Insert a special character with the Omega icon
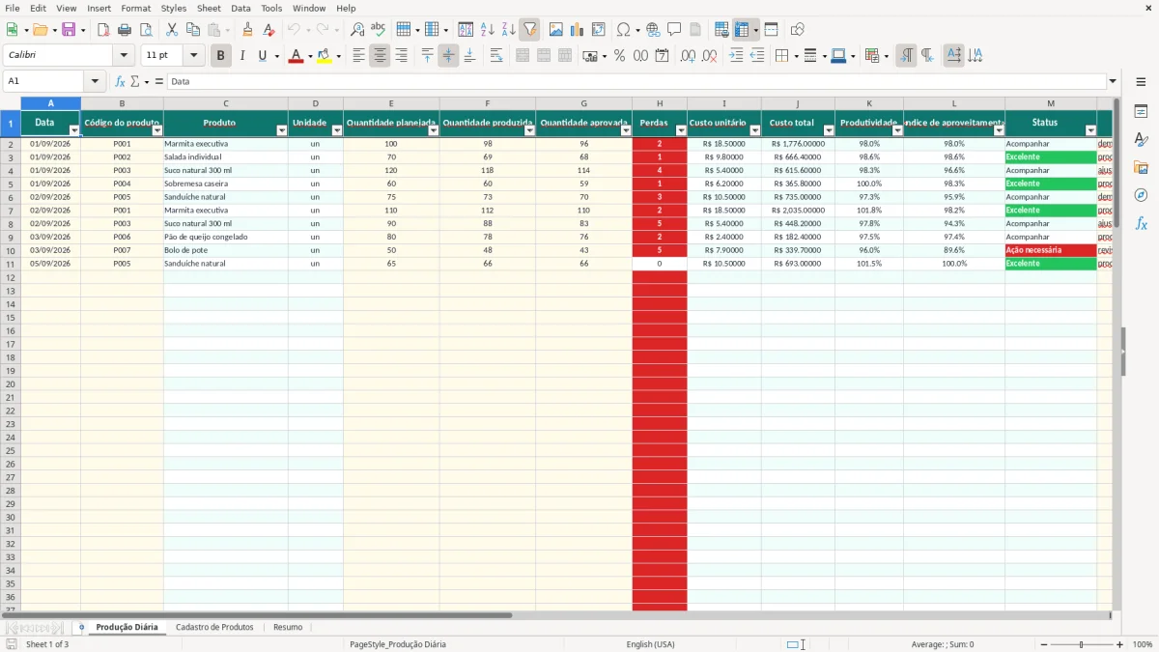1159x652 pixels. click(x=623, y=30)
